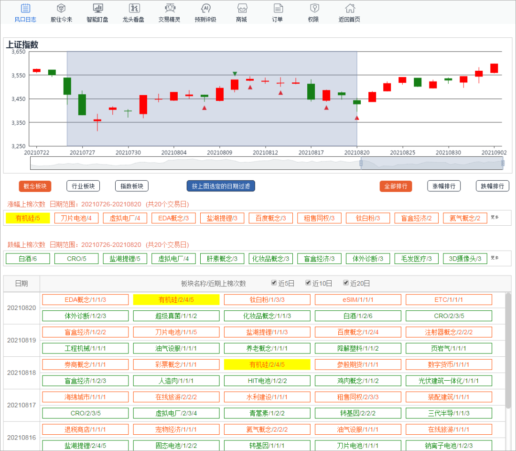
Task: Click the 返回首页 home icon
Action: (349, 9)
